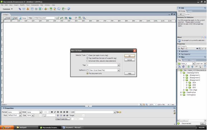Viewport: 207px width, 130px height.
Task: Toggle the Current view in CSS Styles
Action: coord(187,14)
